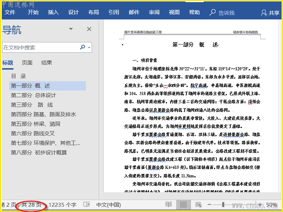Open the 文件 menu

pyautogui.click(x=10, y=12)
